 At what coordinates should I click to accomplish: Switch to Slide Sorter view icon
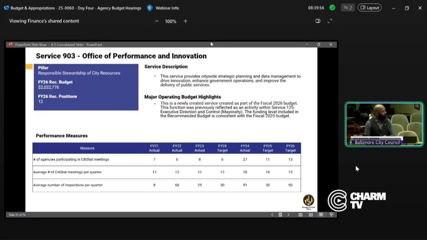[x=311, y=215]
